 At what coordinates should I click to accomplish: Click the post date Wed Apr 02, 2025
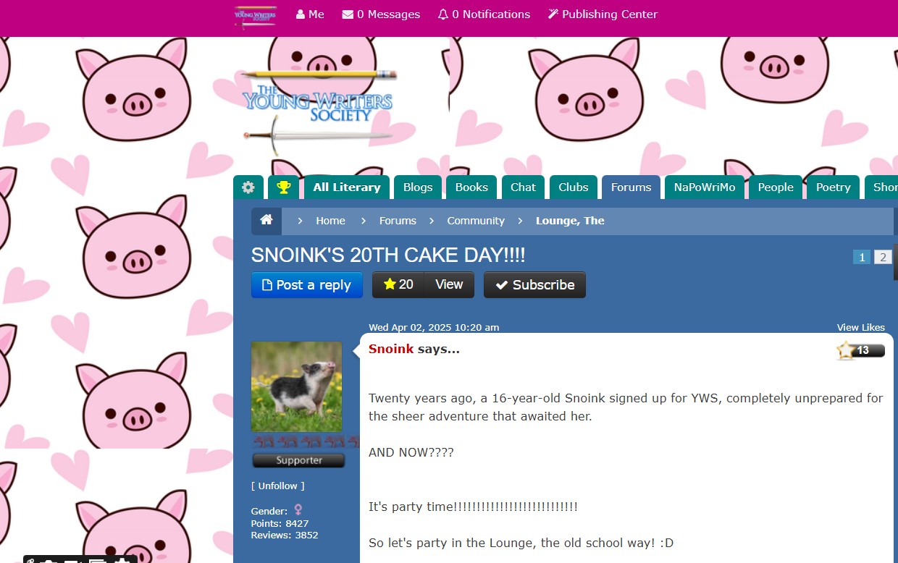click(x=434, y=328)
